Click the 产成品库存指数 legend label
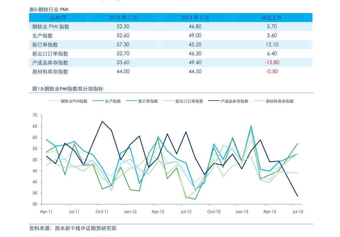The width and height of the screenshot is (340, 237). (234, 101)
